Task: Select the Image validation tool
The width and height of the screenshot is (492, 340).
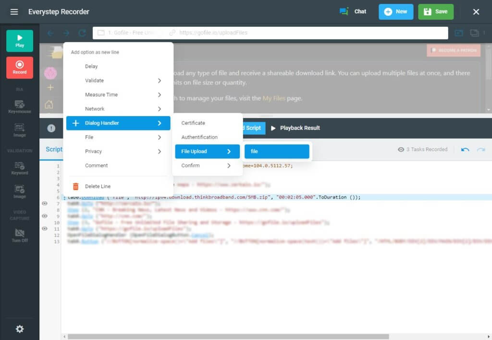Action: pyautogui.click(x=19, y=192)
